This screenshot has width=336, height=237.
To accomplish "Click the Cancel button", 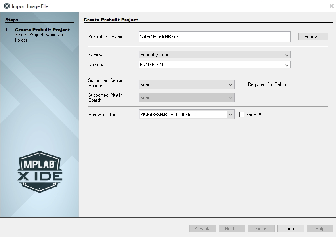I will (290, 228).
